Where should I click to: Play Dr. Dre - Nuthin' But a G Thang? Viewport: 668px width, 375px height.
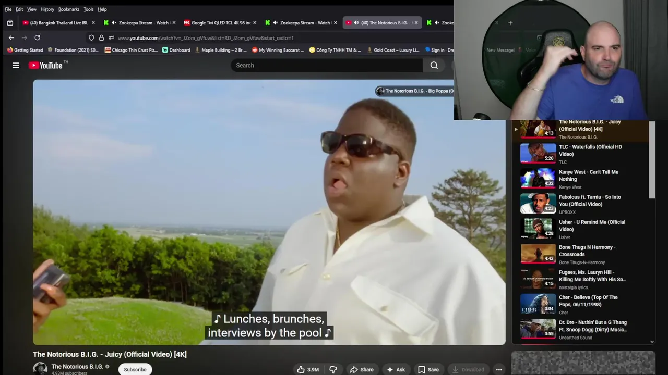(538, 329)
